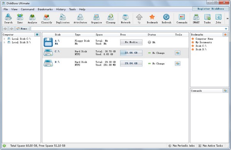Open the Classify files tool
The image size is (231, 150).
[47, 19]
